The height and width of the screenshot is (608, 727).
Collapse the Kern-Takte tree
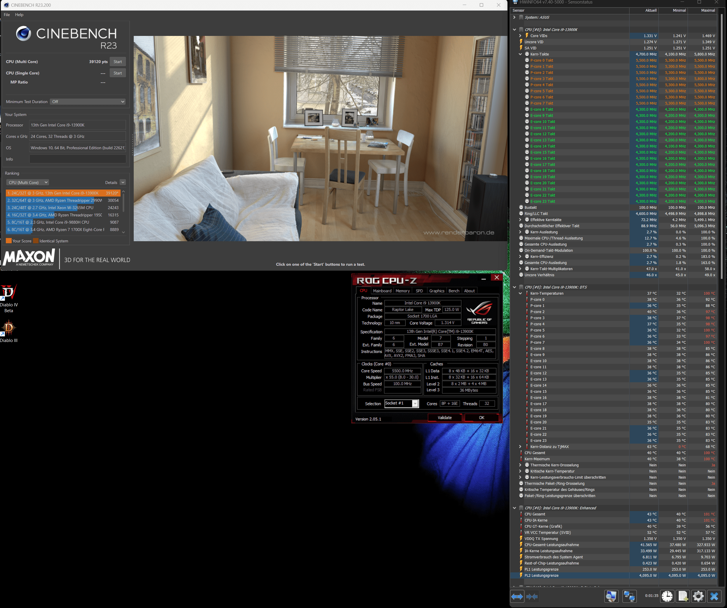tap(520, 54)
